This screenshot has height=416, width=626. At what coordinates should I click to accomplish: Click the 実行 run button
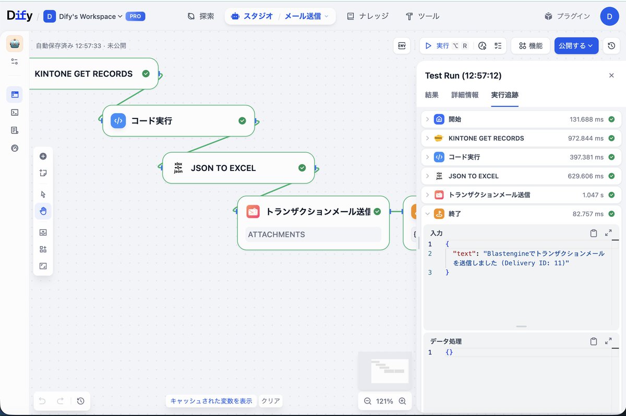pos(447,46)
